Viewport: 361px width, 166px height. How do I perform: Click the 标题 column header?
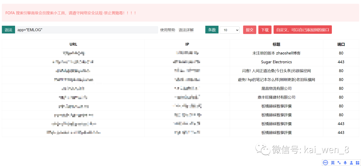(276, 44)
